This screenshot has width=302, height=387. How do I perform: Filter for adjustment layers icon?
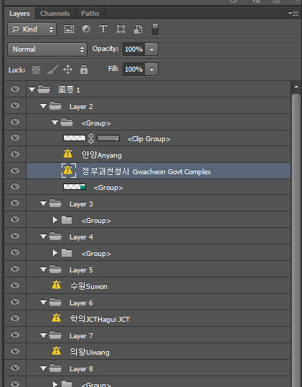pyautogui.click(x=86, y=29)
